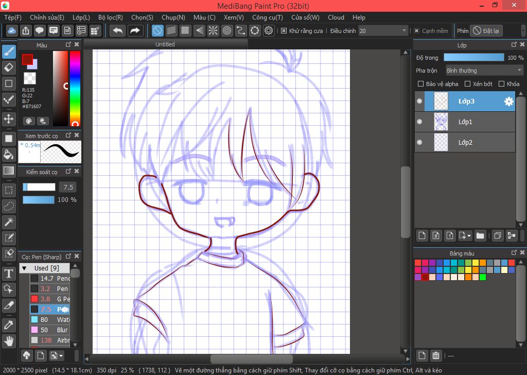Delete layer with trash icon in Bảng màu
Screen dimensions: 527x375
click(x=436, y=355)
